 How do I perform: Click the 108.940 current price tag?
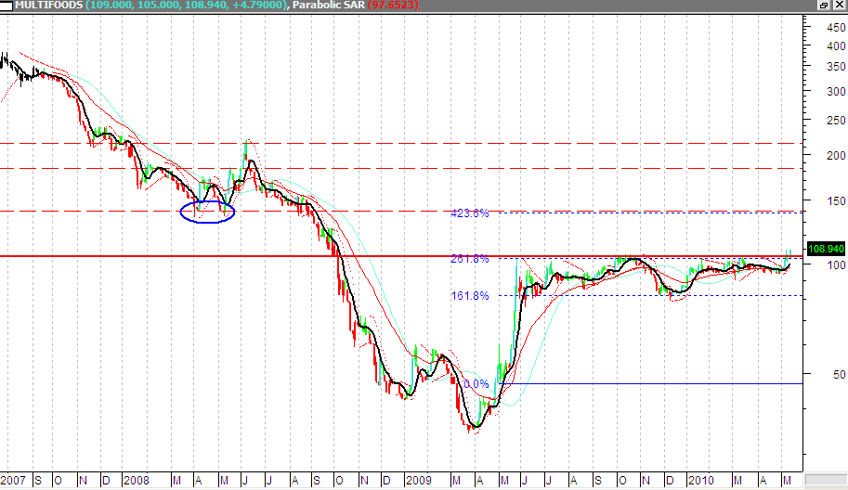click(826, 249)
